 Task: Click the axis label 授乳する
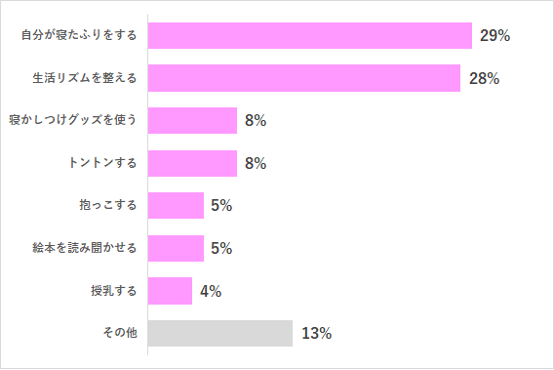pyautogui.click(x=114, y=291)
